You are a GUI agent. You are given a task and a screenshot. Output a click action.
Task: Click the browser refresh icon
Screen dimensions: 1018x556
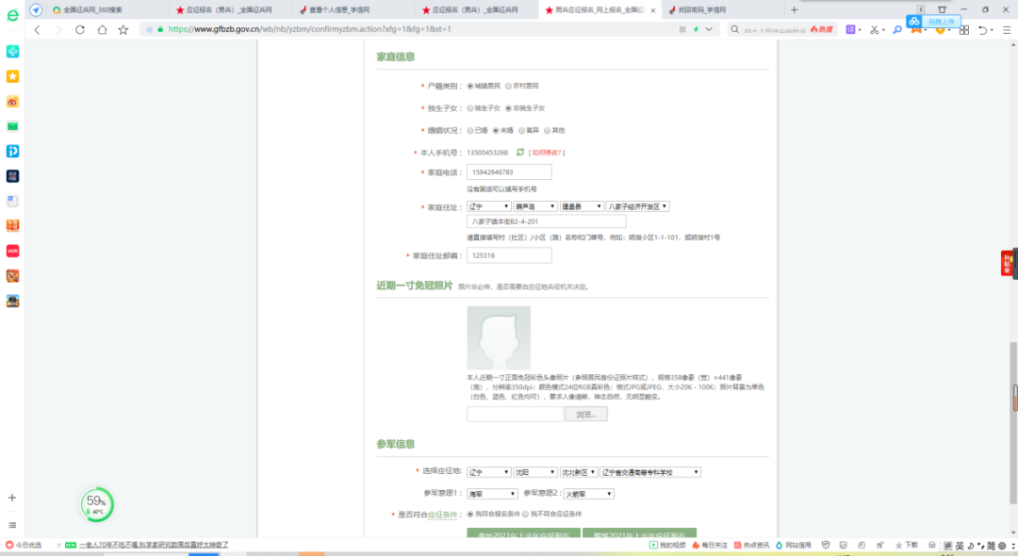[79, 29]
